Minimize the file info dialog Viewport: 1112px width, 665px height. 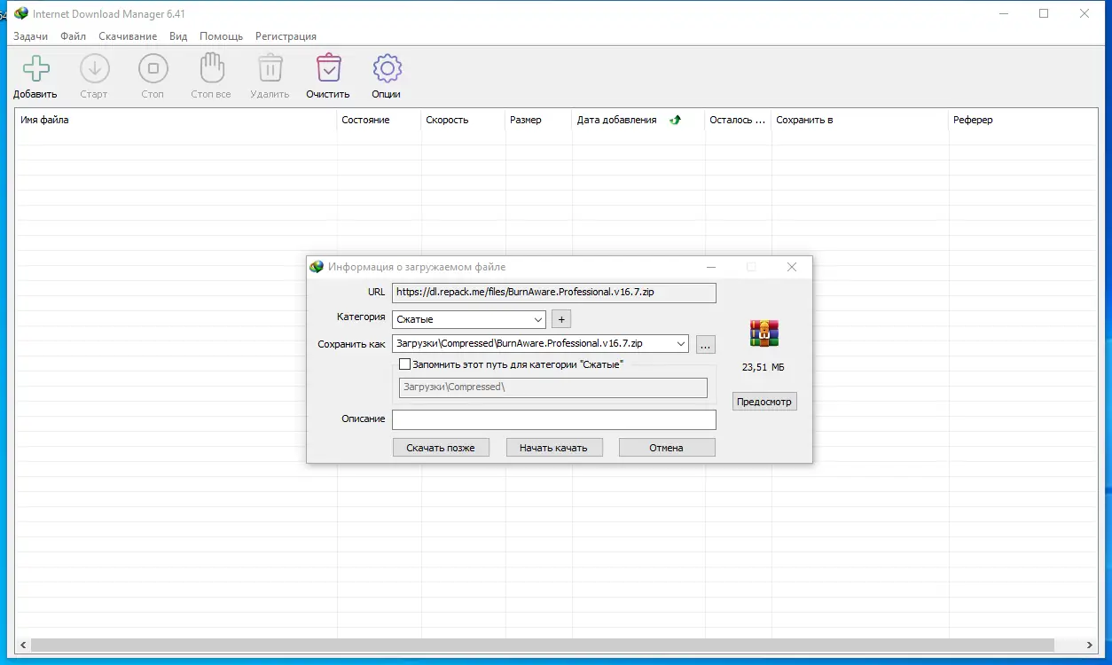point(711,267)
